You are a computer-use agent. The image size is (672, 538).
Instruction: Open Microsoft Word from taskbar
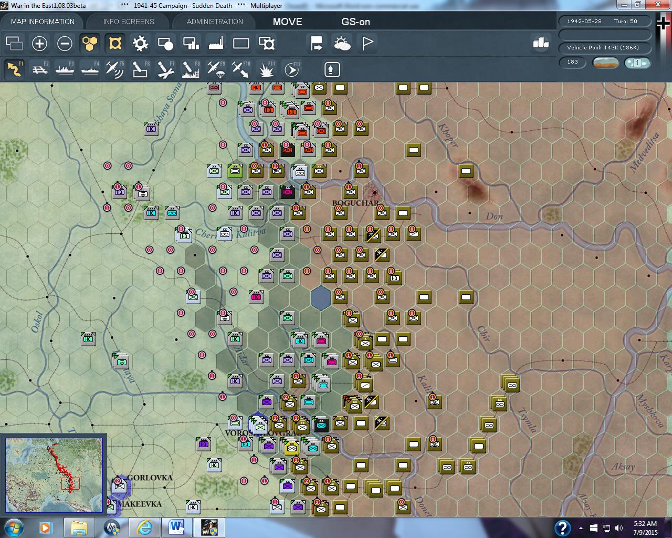coord(176,527)
